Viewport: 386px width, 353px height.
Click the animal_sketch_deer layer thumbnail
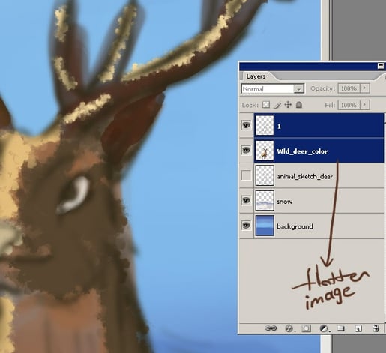[x=265, y=175]
